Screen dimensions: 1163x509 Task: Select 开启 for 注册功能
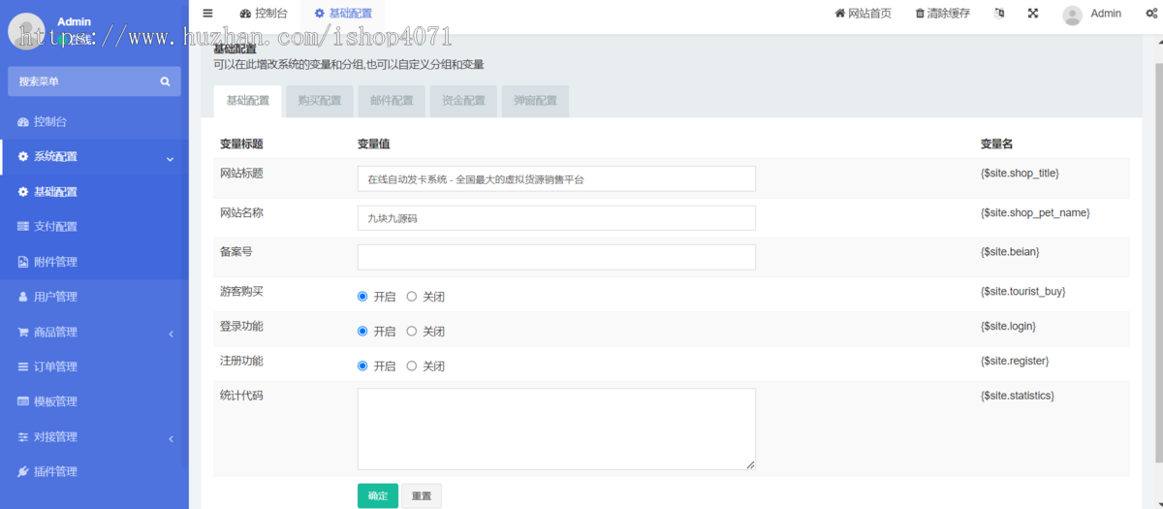[363, 366]
